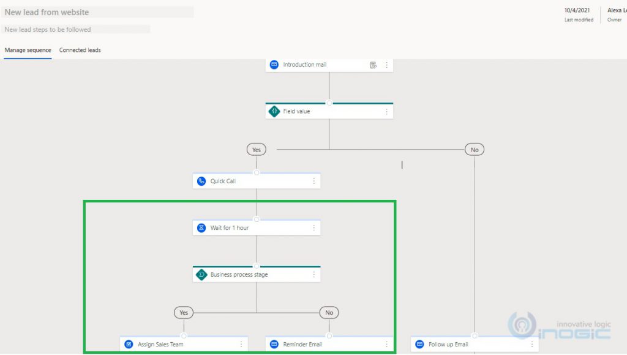The image size is (627, 355).
Task: Click the Yes branch under Field value
Action: [x=256, y=149]
